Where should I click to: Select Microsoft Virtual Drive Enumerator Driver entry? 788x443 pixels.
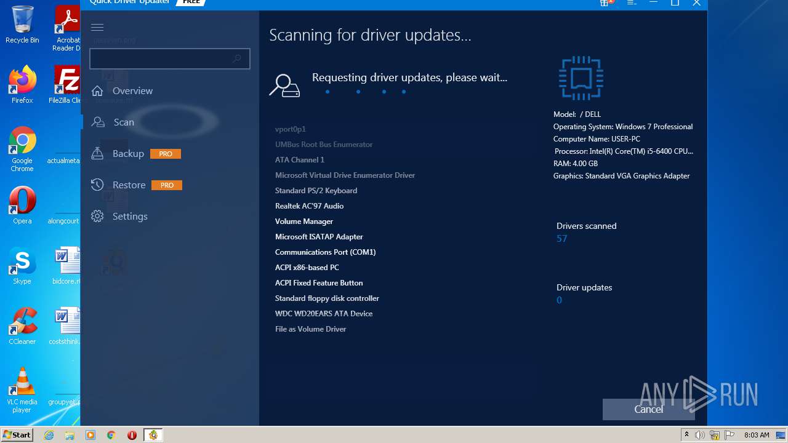point(345,175)
